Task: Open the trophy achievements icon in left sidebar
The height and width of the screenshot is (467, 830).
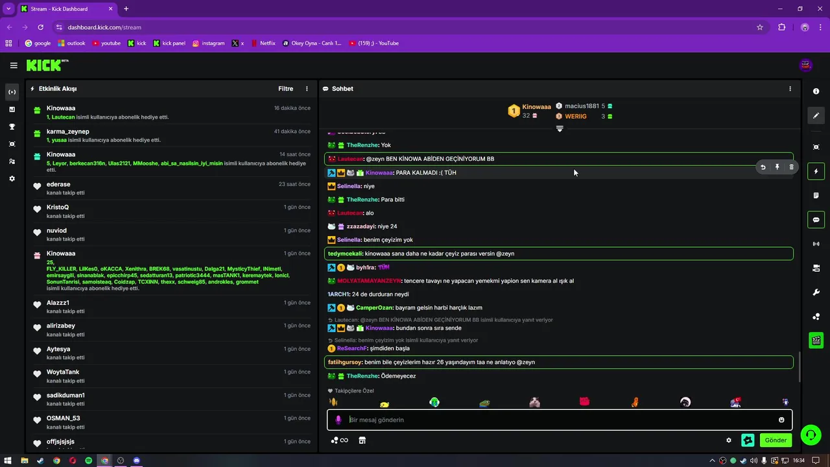Action: click(x=12, y=126)
